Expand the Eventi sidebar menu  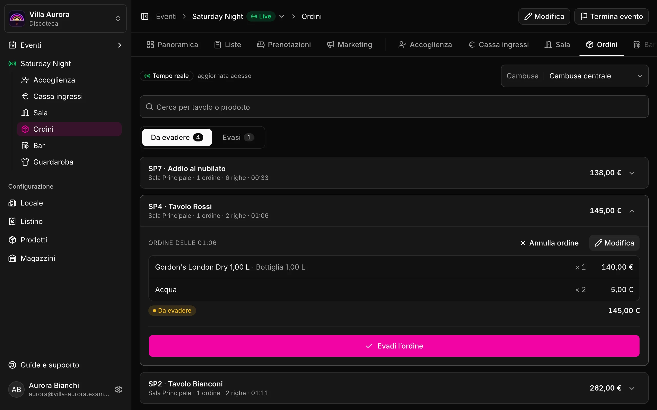click(65, 45)
